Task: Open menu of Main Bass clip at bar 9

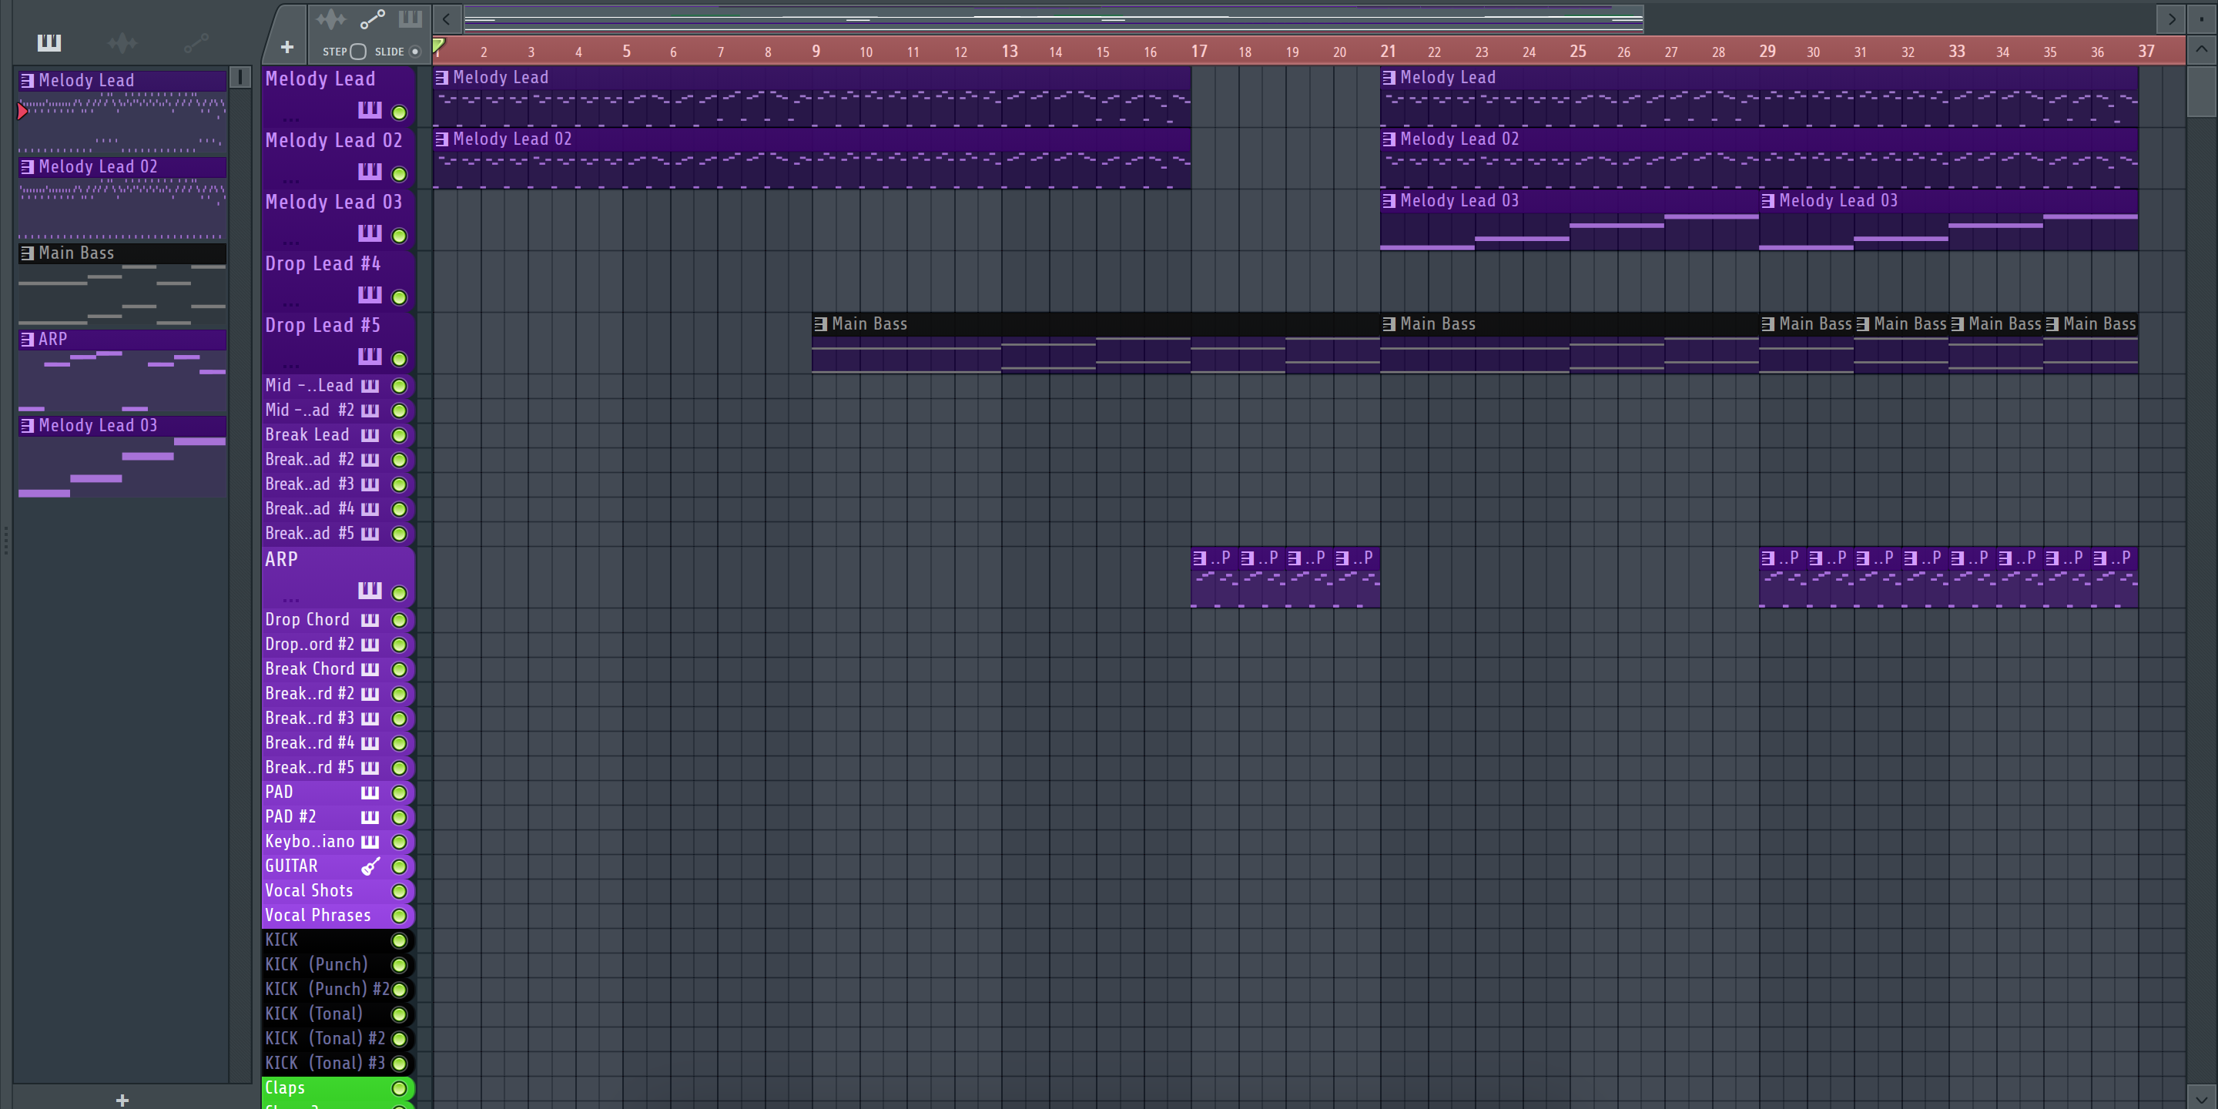Action: (x=820, y=323)
